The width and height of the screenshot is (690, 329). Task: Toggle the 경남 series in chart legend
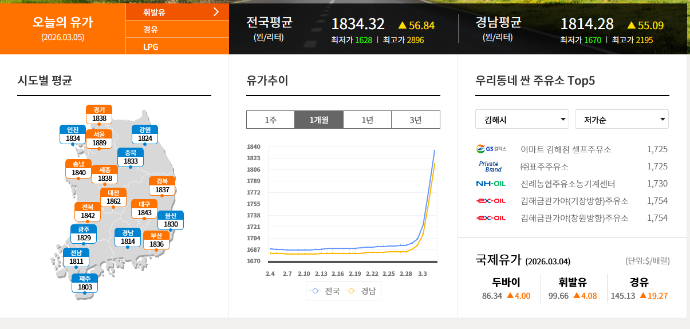[x=361, y=291]
